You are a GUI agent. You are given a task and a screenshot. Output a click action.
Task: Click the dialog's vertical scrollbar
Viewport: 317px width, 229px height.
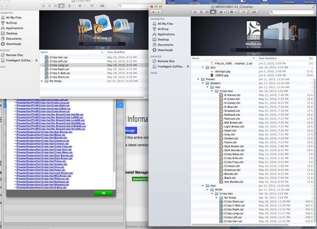click(x=114, y=135)
